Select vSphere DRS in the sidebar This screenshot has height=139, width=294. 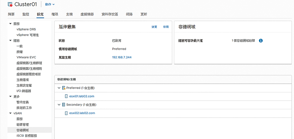(x=26, y=29)
